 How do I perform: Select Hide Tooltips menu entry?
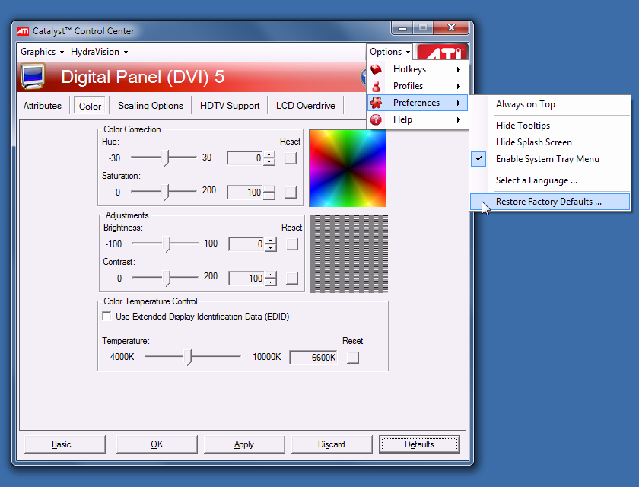pos(550,126)
